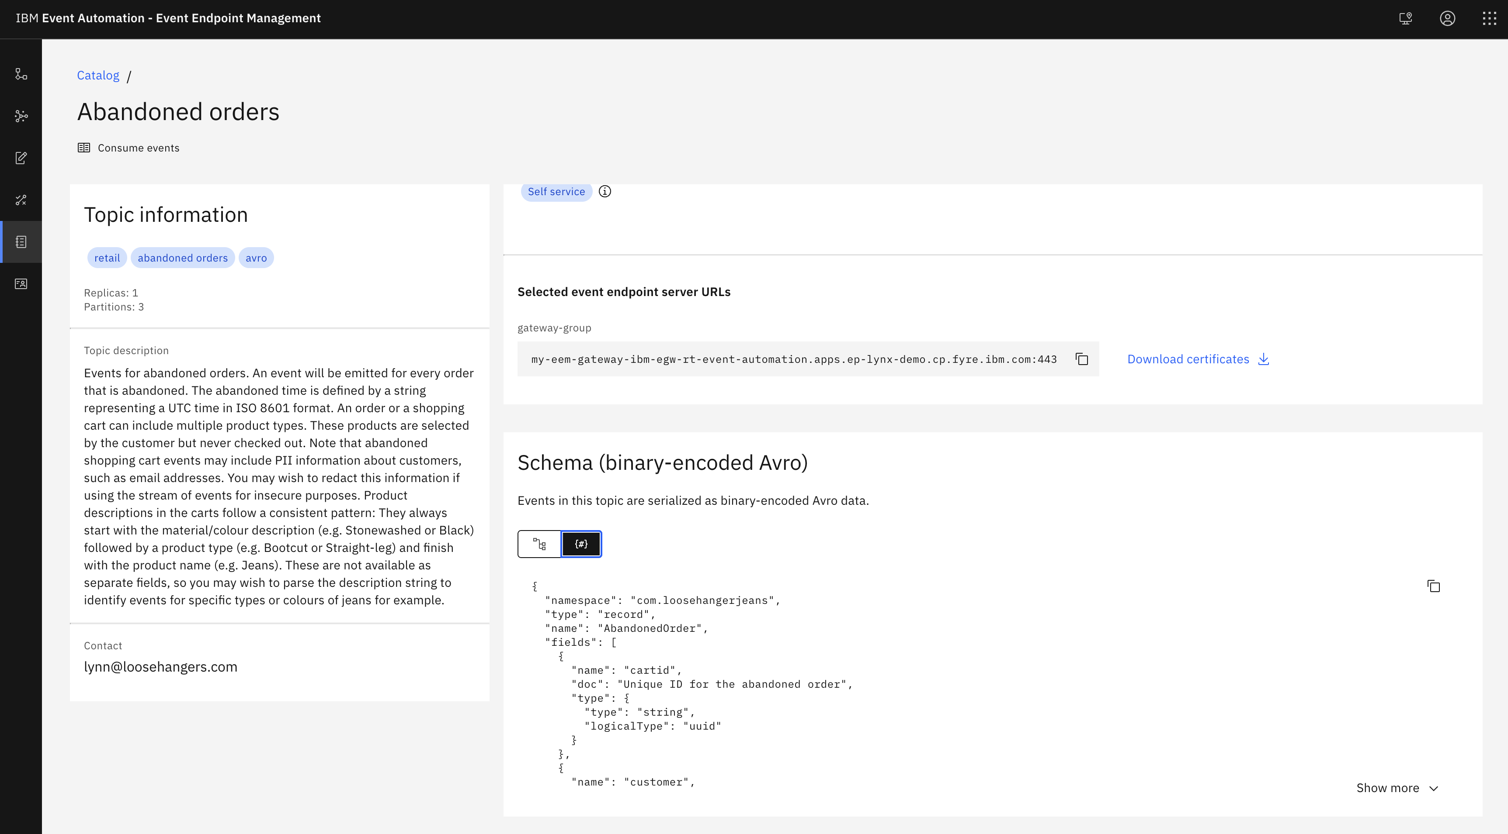Image resolution: width=1508 pixels, height=834 pixels.
Task: Open the user profile icon
Action: pyautogui.click(x=1447, y=19)
